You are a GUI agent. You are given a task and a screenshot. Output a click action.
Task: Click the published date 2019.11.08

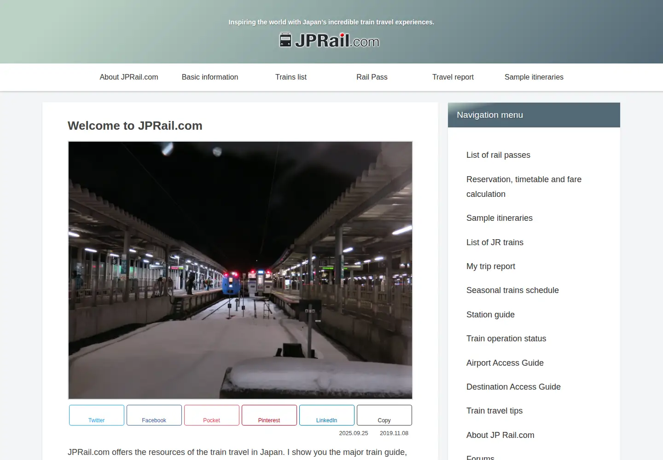(x=394, y=433)
